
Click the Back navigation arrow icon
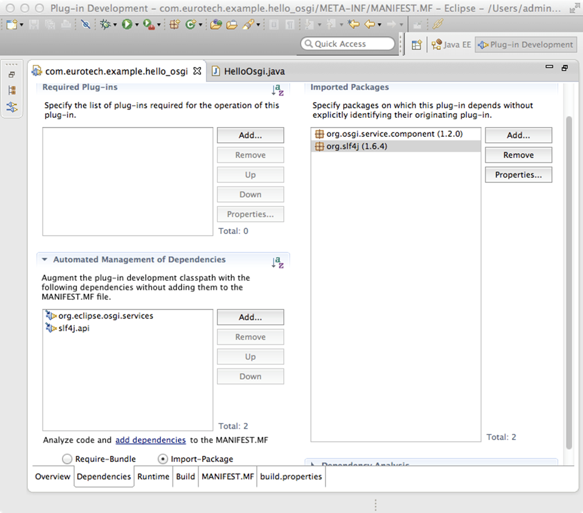click(x=370, y=24)
